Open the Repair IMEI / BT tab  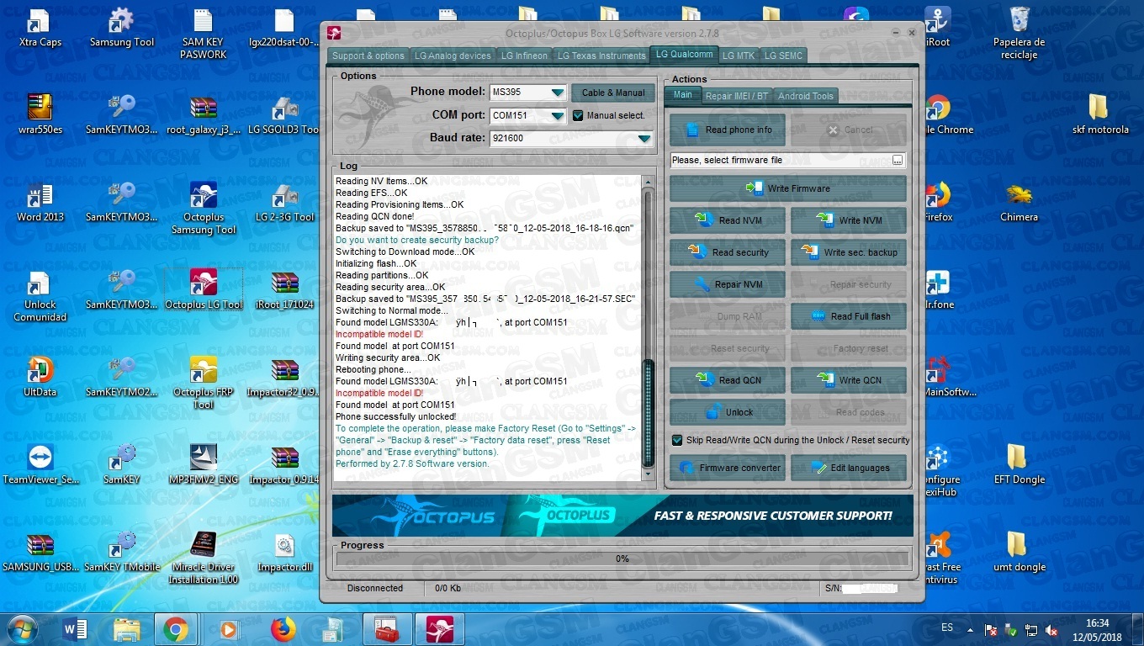click(737, 96)
